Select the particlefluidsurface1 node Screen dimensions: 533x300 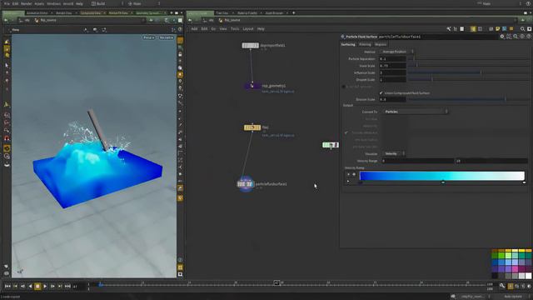coord(246,184)
